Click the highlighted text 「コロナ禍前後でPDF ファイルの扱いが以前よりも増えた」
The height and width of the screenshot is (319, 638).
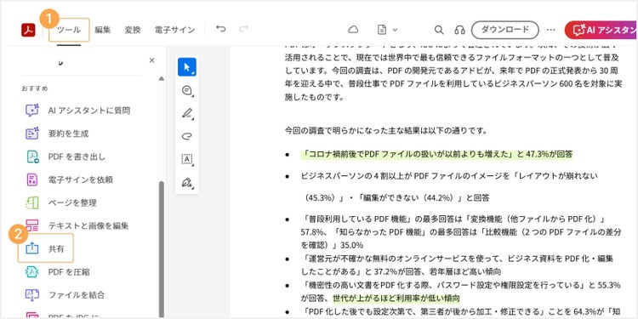click(408, 154)
